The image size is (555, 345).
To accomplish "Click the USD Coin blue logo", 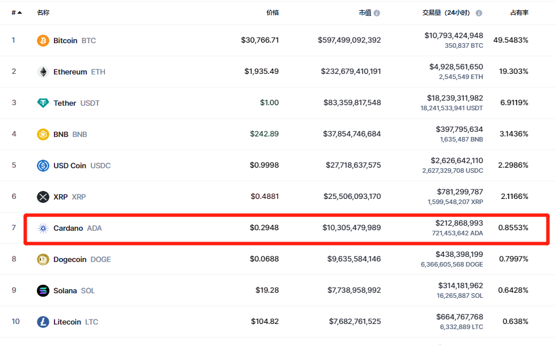I will click(x=43, y=165).
